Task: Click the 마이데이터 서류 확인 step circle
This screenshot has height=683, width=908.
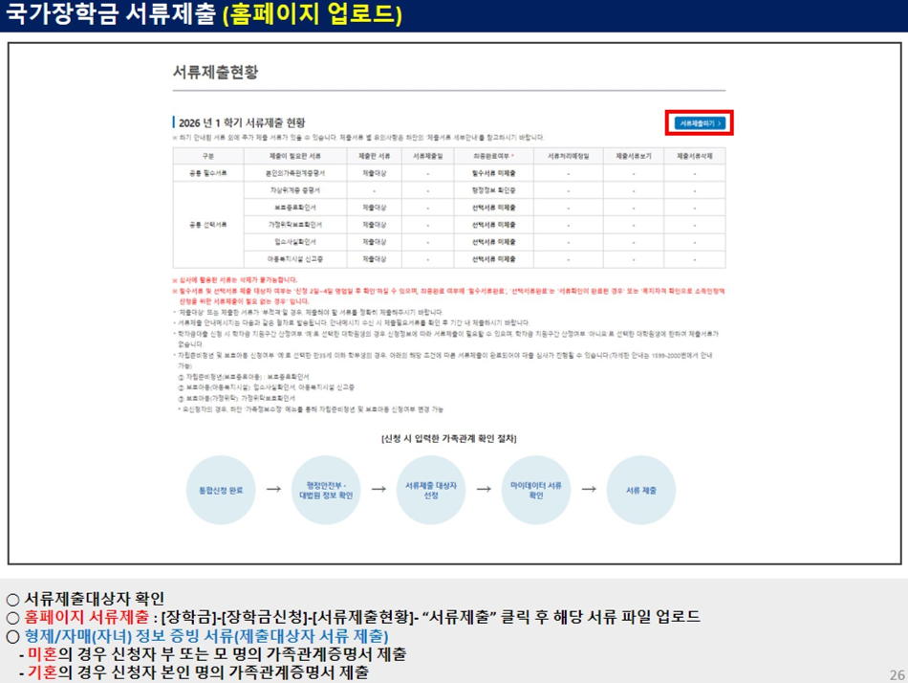Action: coord(536,490)
